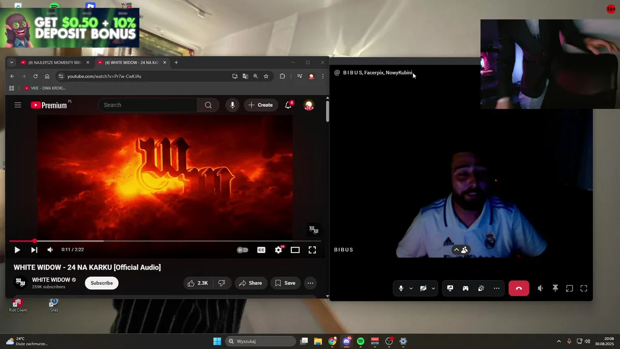Click the Chrome address bar URL
The height and width of the screenshot is (349, 620).
coord(104,76)
